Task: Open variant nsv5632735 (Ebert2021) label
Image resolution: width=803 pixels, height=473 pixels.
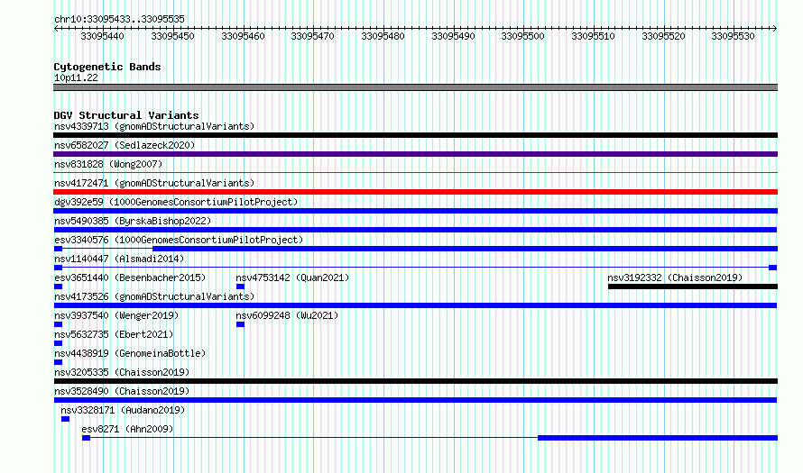Action: click(x=114, y=334)
